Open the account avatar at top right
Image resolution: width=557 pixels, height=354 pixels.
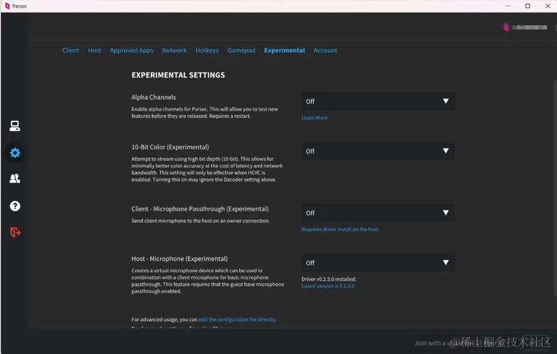coord(505,27)
